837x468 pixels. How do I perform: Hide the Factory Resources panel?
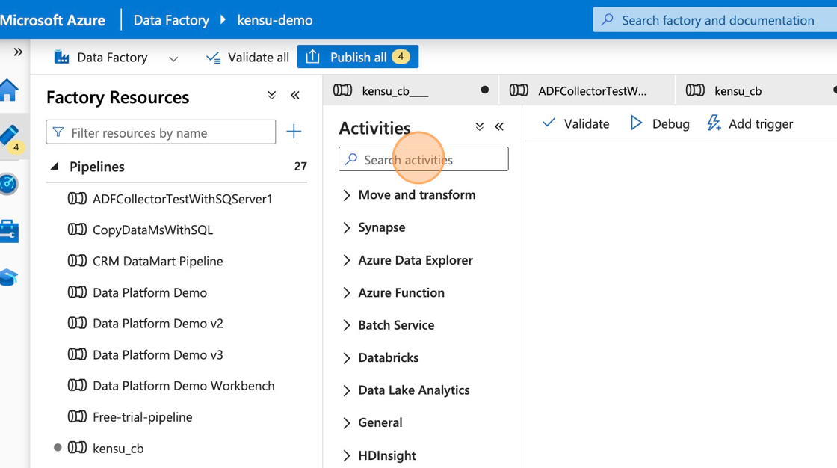click(x=295, y=96)
